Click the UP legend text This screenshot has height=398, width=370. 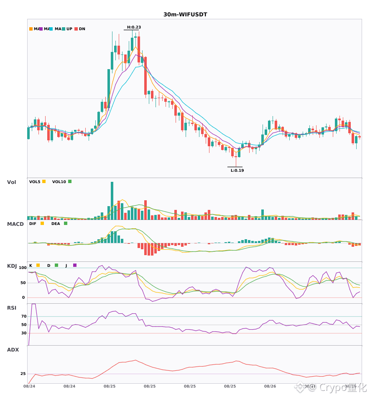coord(69,29)
